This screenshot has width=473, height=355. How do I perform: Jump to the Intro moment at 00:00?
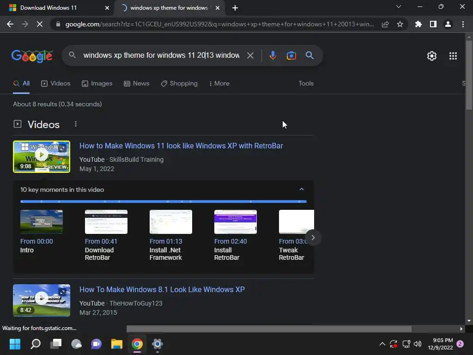coord(42,231)
